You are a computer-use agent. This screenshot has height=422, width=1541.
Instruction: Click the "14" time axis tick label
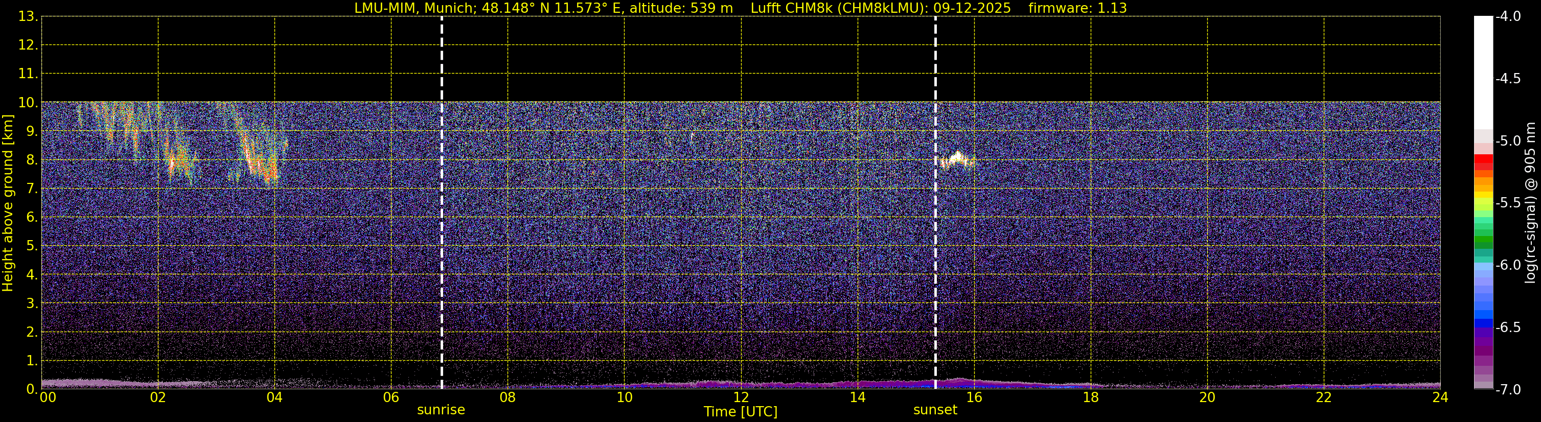tap(858, 397)
